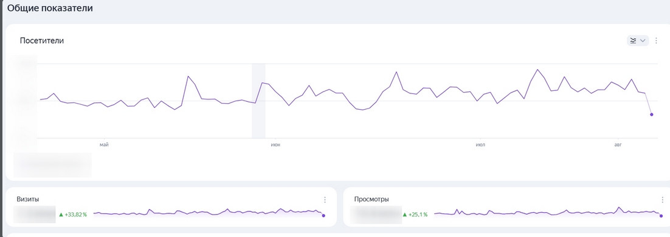Click the июл label on chart axis
Screen dimensions: 670x237
point(480,145)
